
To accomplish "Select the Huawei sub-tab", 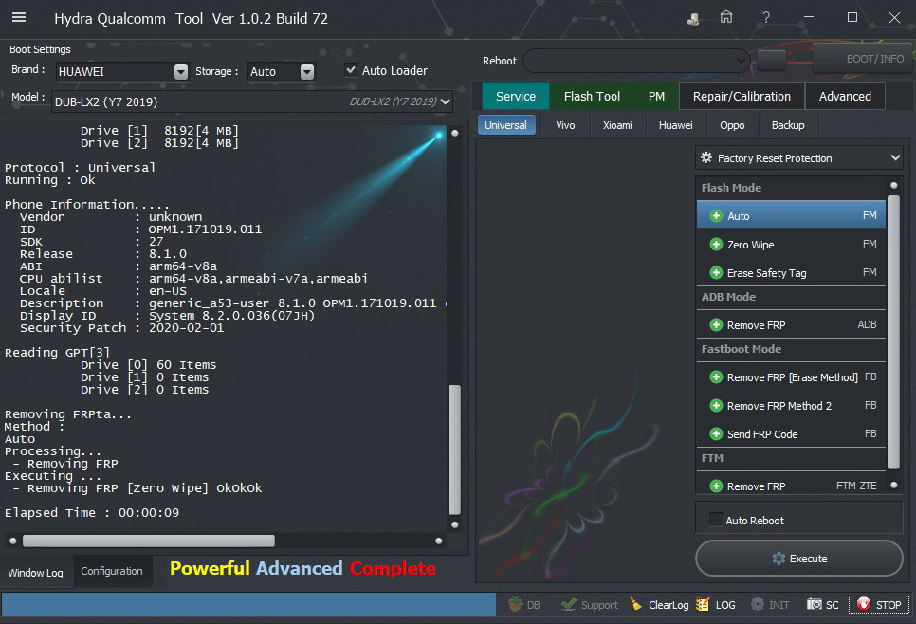I will [x=675, y=125].
